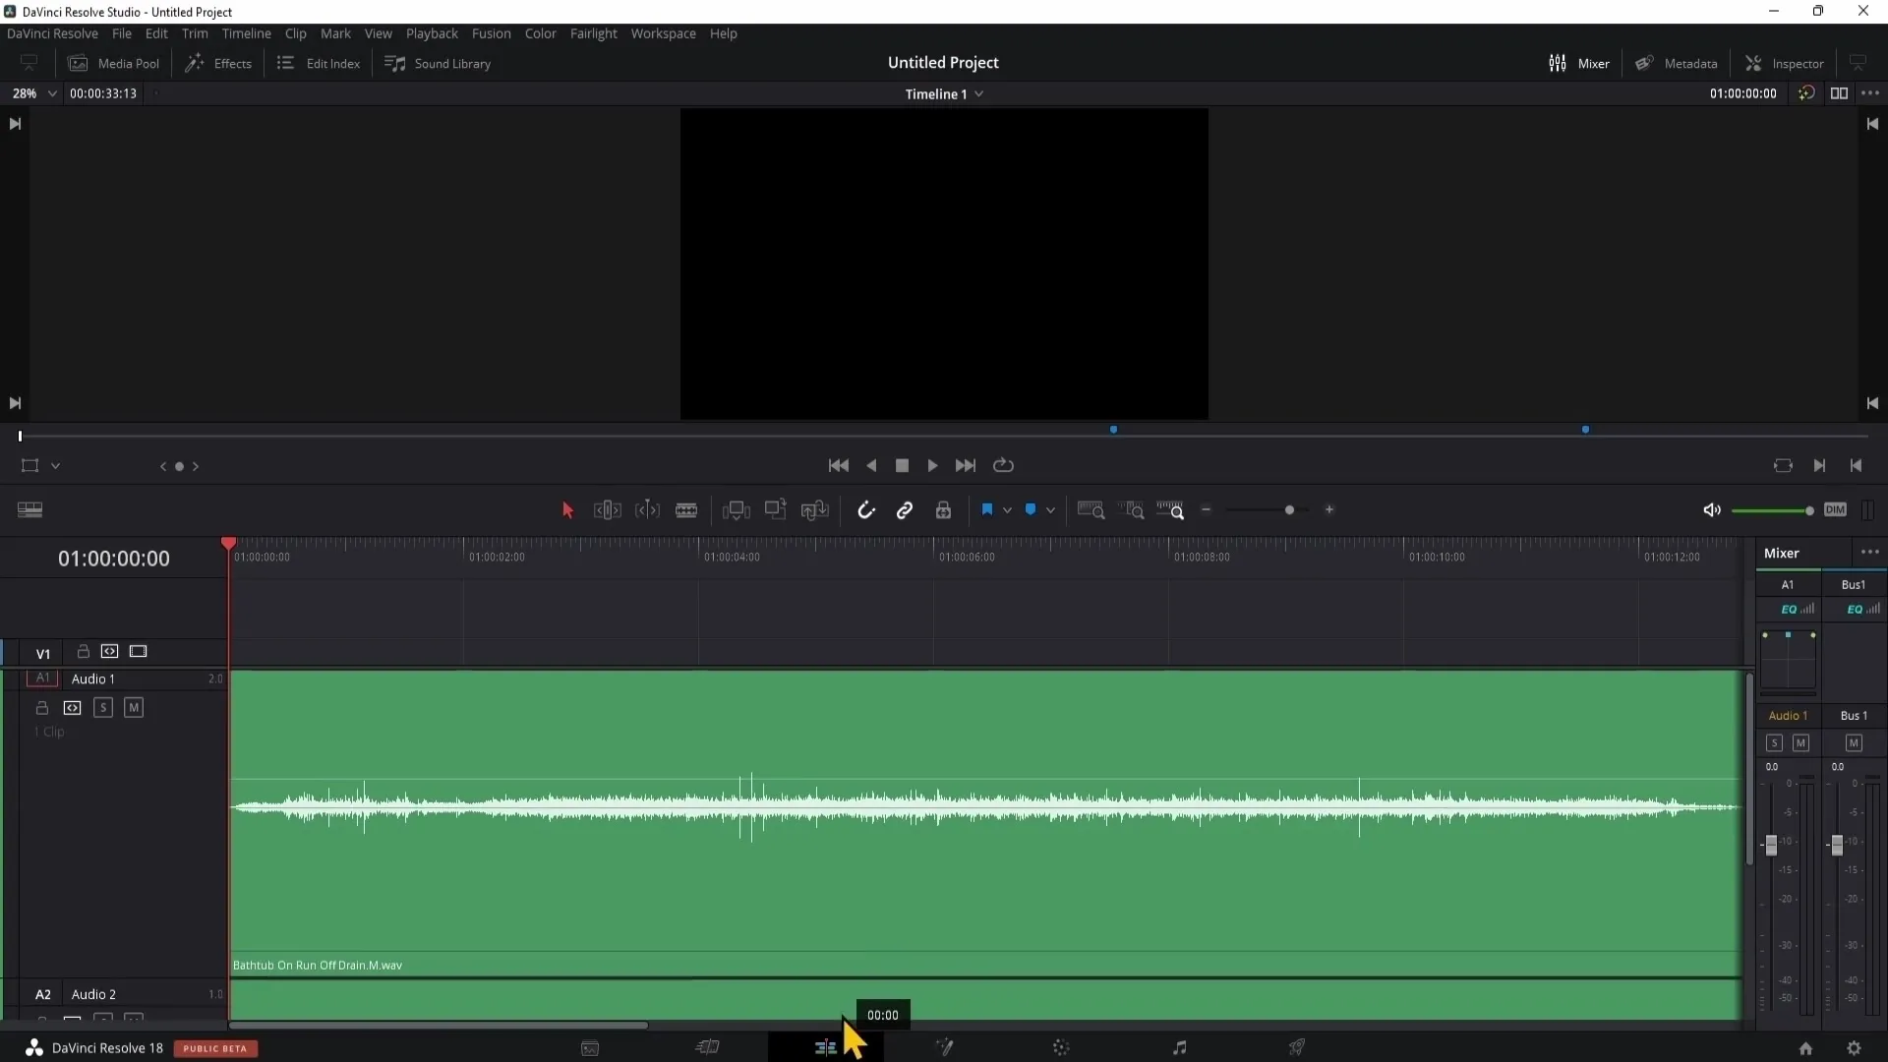Open the Zoom in timeline icon

coord(1329,509)
